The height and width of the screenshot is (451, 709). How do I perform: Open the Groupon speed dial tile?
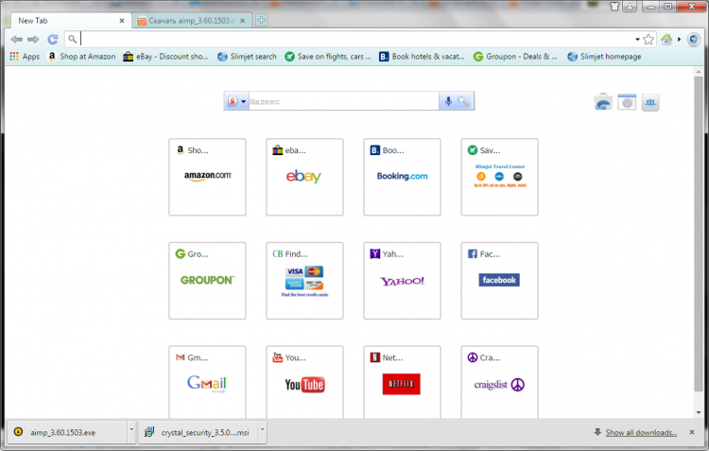[x=208, y=281]
